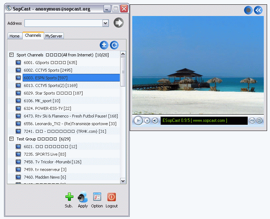Viewport: 270px width, 219px height.
Task: Open the MyServer tab
Action: [x=54, y=36]
